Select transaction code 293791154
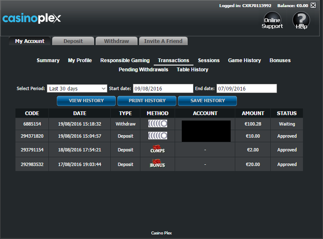323x239 pixels. [x=32, y=150]
